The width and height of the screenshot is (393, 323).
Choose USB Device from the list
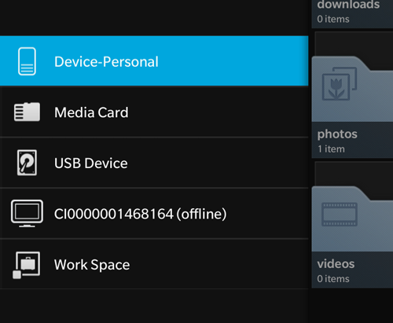click(x=154, y=163)
